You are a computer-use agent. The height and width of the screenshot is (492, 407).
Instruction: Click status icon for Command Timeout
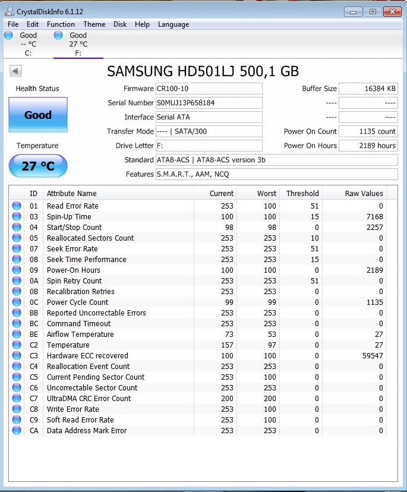pos(17,323)
